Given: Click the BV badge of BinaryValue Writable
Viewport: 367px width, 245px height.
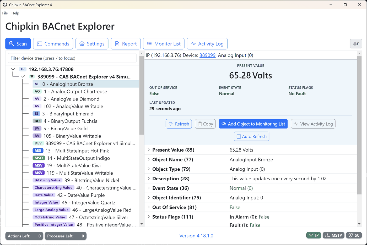Looking at the screenshot, I should [37, 136].
